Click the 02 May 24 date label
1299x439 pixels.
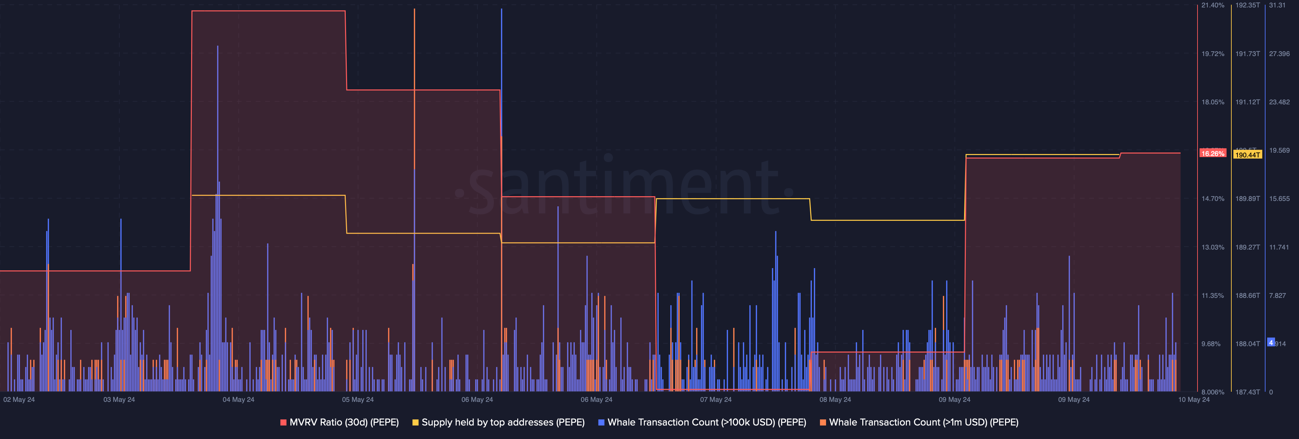19,400
